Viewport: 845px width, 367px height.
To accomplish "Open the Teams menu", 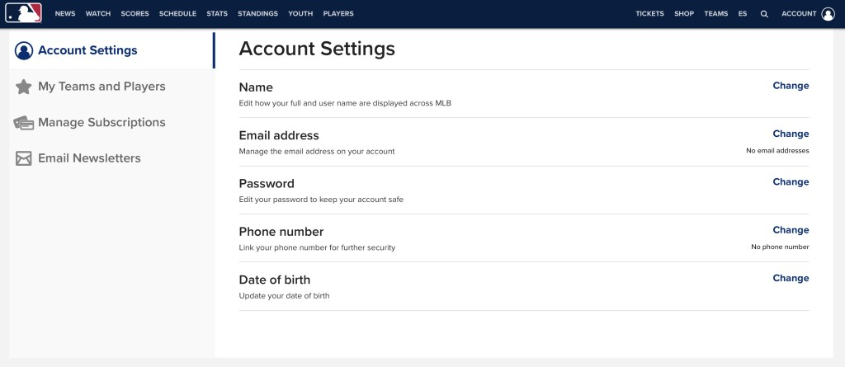I will coord(716,14).
